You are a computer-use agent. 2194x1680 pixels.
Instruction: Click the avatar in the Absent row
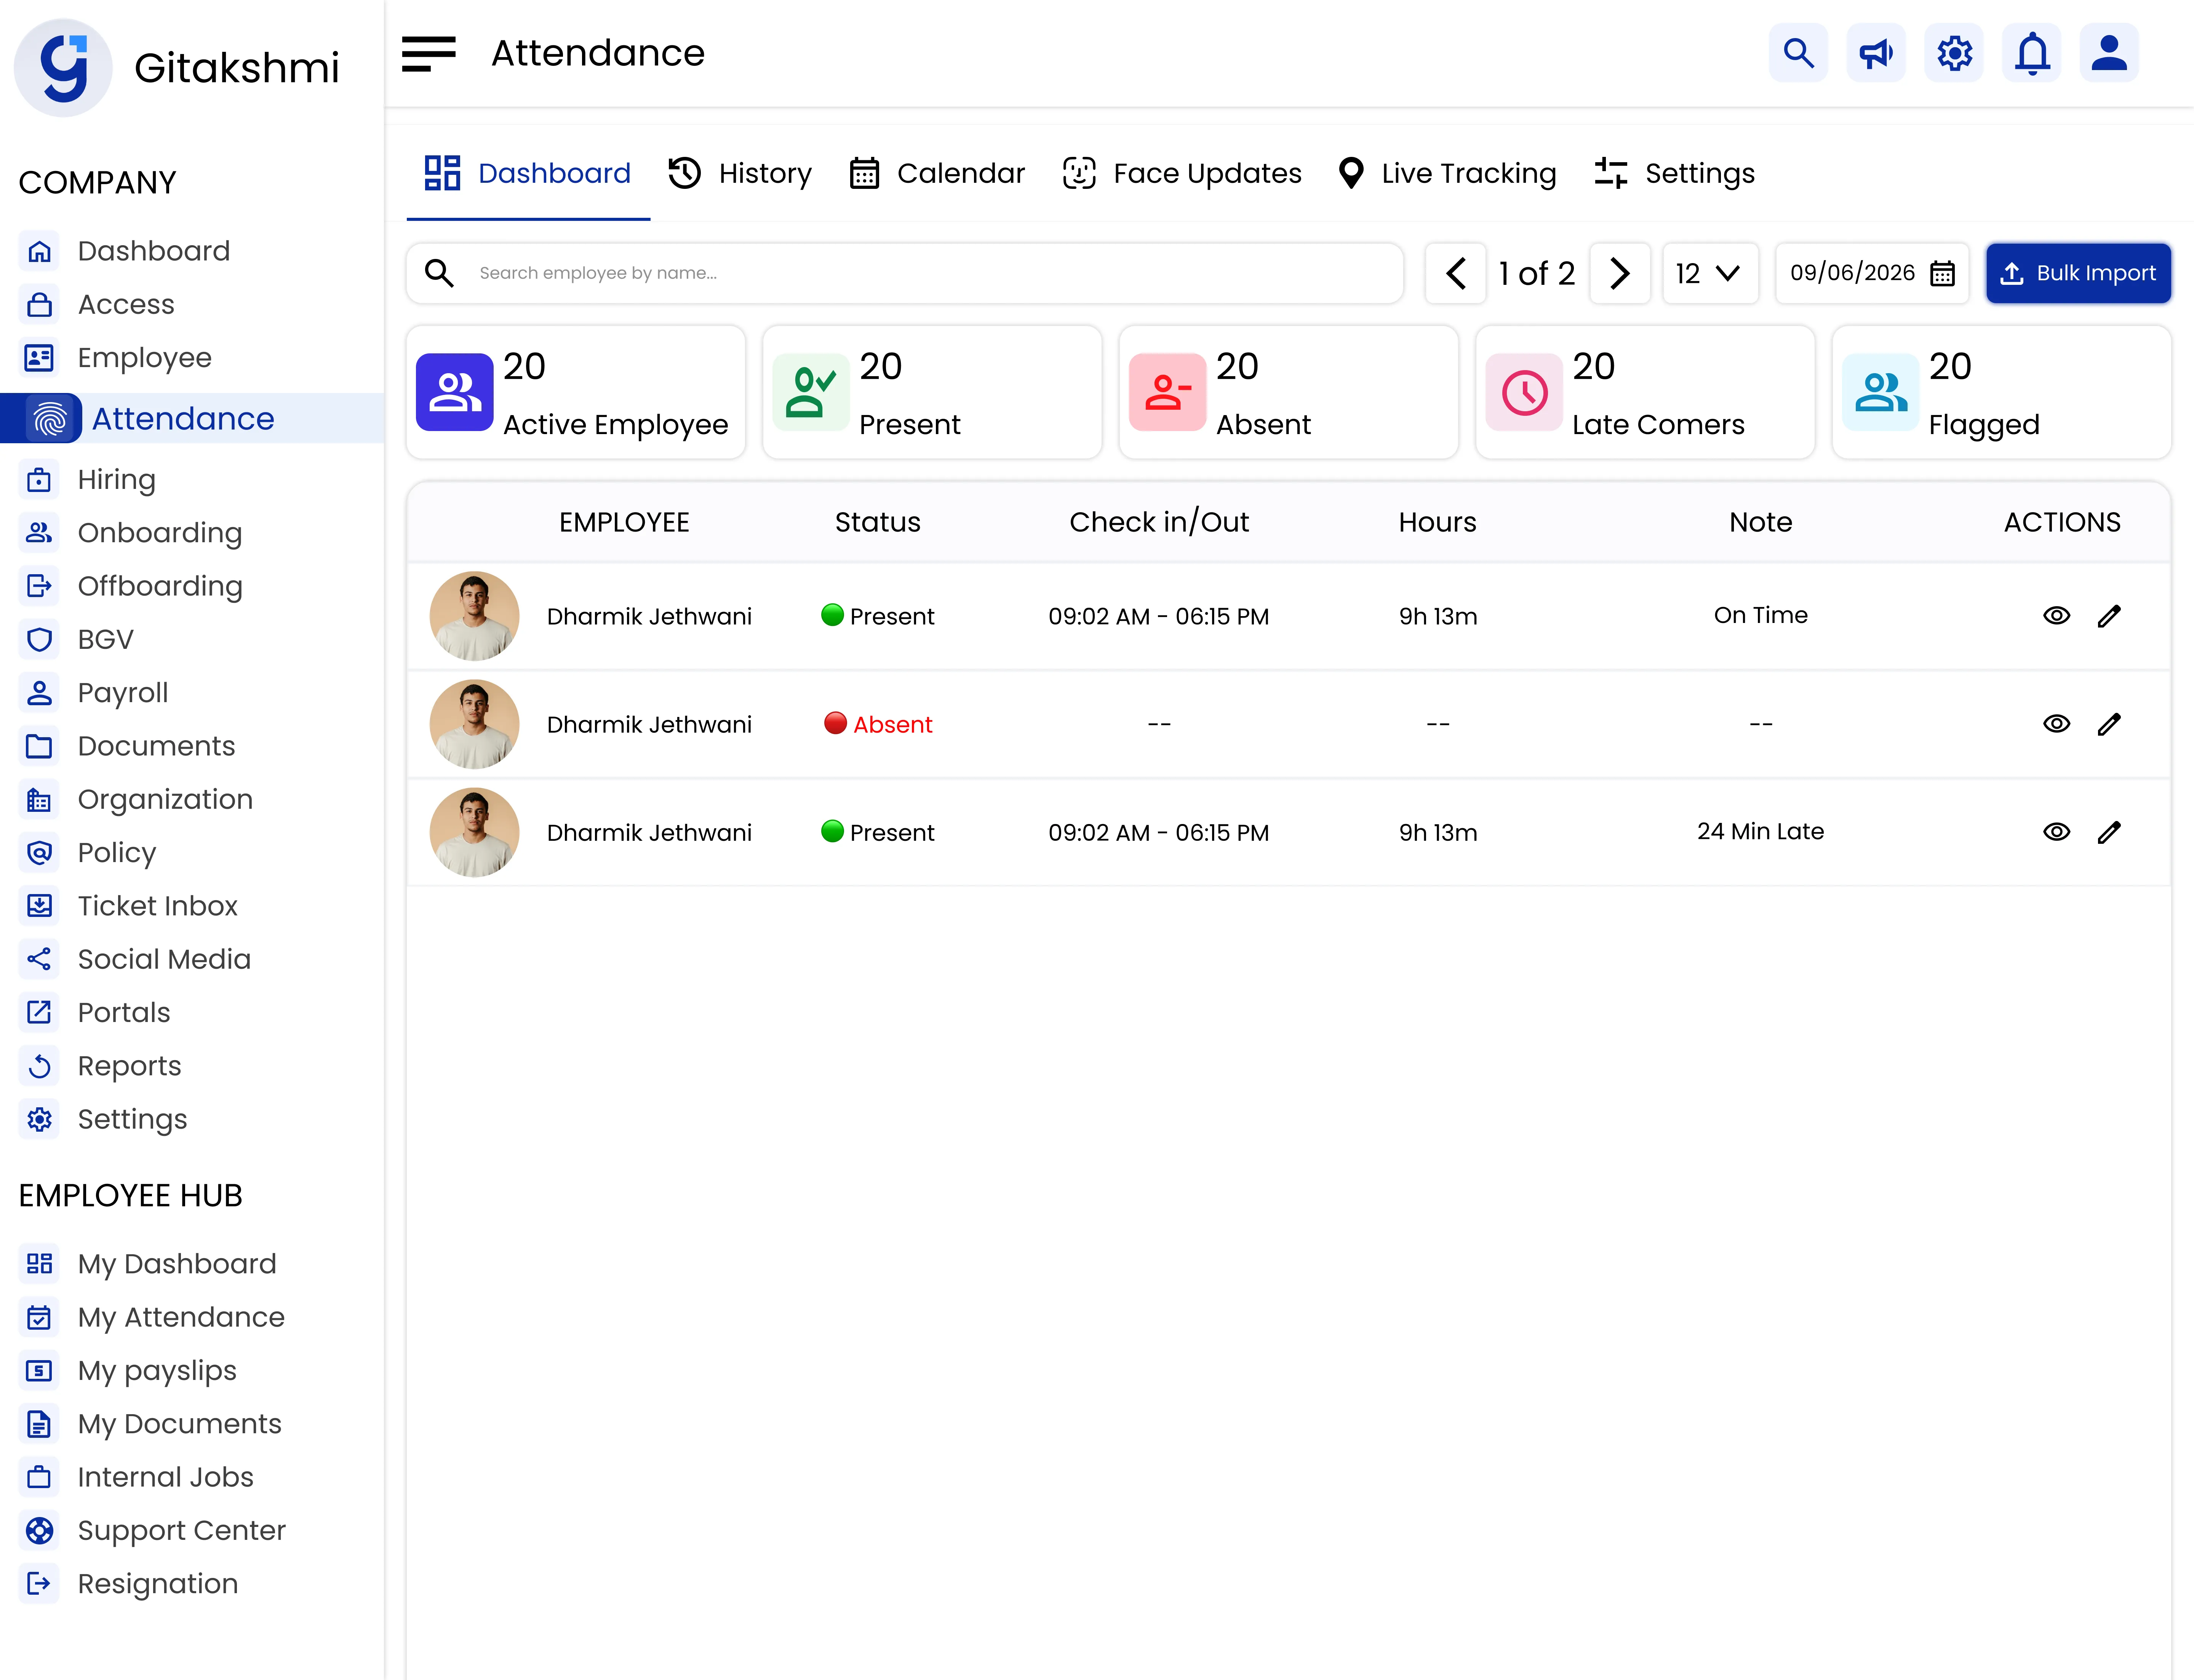(474, 724)
